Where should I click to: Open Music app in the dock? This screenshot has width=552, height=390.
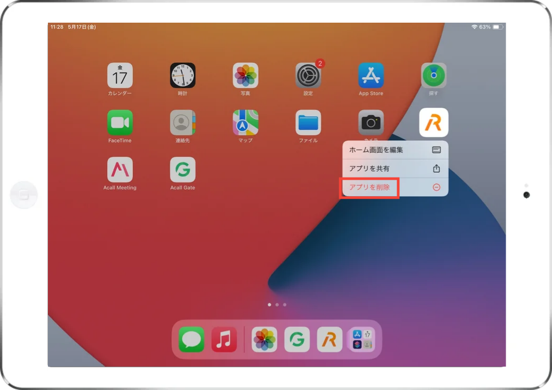pyautogui.click(x=224, y=339)
